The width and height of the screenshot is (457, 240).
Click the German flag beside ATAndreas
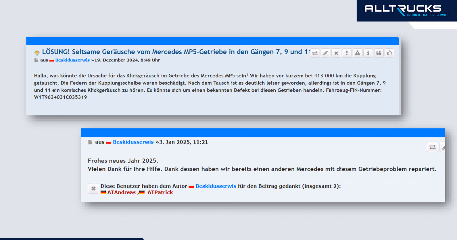(x=103, y=192)
